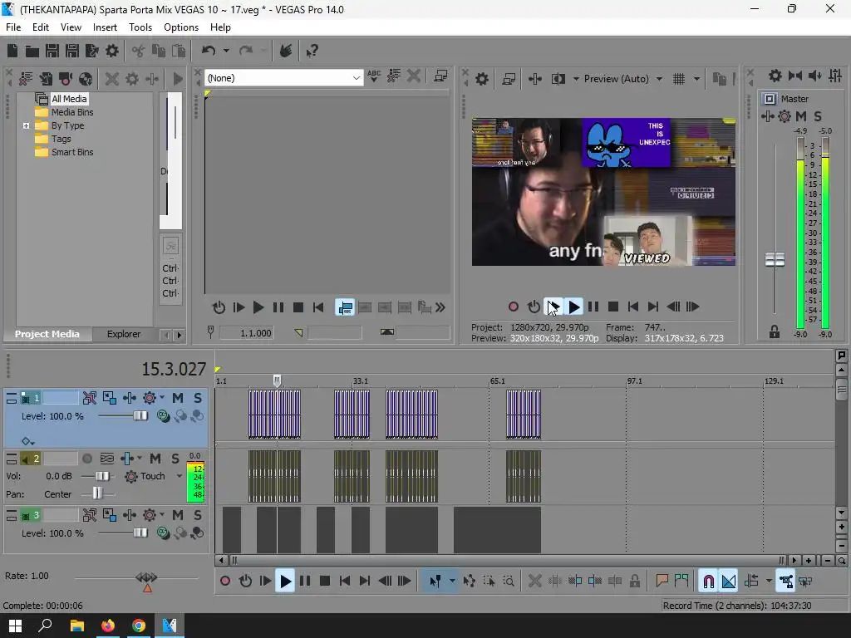Select Normal Edit Tool in timeline toolbar
This screenshot has width=851, height=638.
point(435,581)
